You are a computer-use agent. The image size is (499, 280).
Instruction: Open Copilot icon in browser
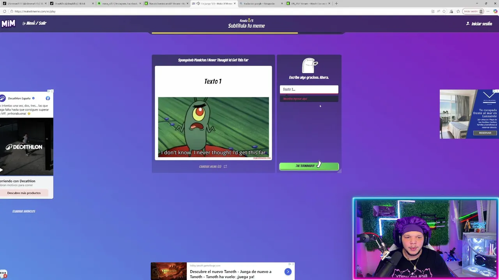(x=495, y=11)
